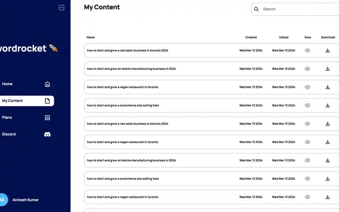Download second ecommerce site selling hats article
Screen dimensions: 339x212
click(328, 179)
